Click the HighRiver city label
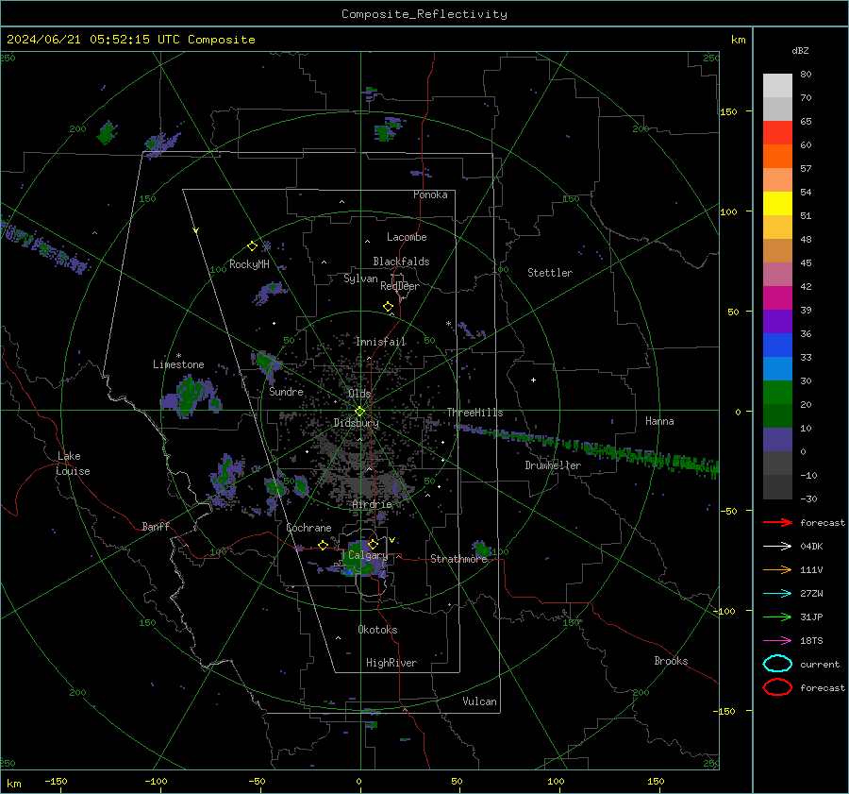This screenshot has width=849, height=794. (391, 663)
